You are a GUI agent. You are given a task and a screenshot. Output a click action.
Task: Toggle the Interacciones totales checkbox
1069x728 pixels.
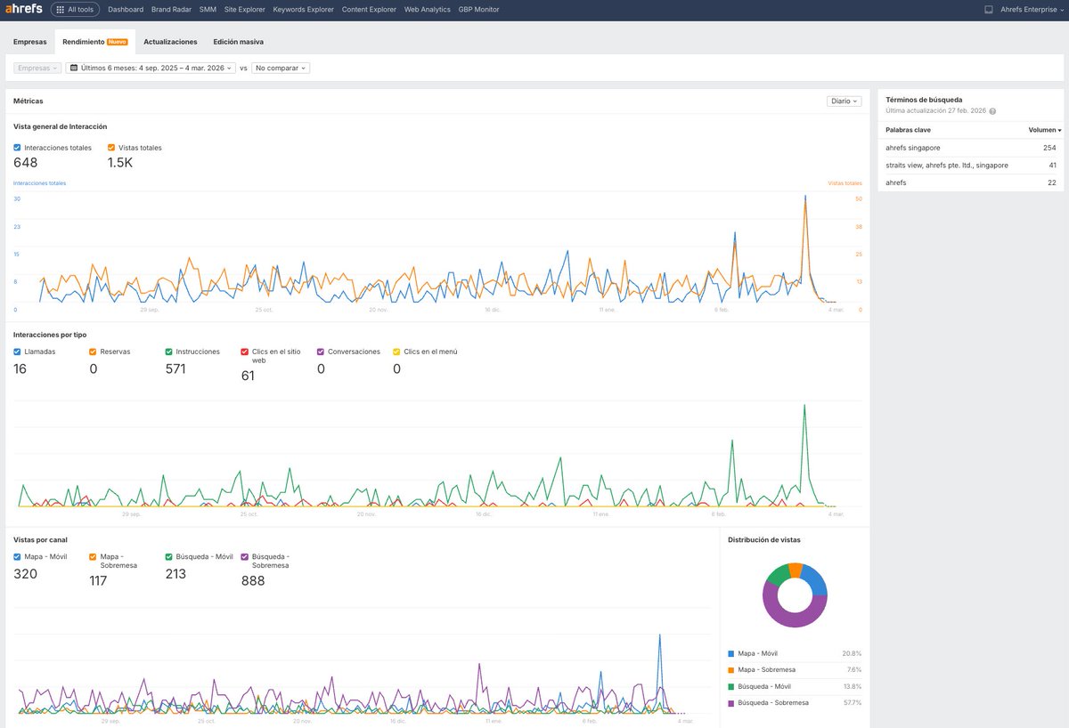pyautogui.click(x=18, y=148)
